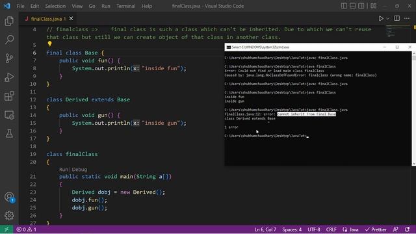Click the Prettier status bar item
This screenshot has width=416, height=234.
click(376, 229)
